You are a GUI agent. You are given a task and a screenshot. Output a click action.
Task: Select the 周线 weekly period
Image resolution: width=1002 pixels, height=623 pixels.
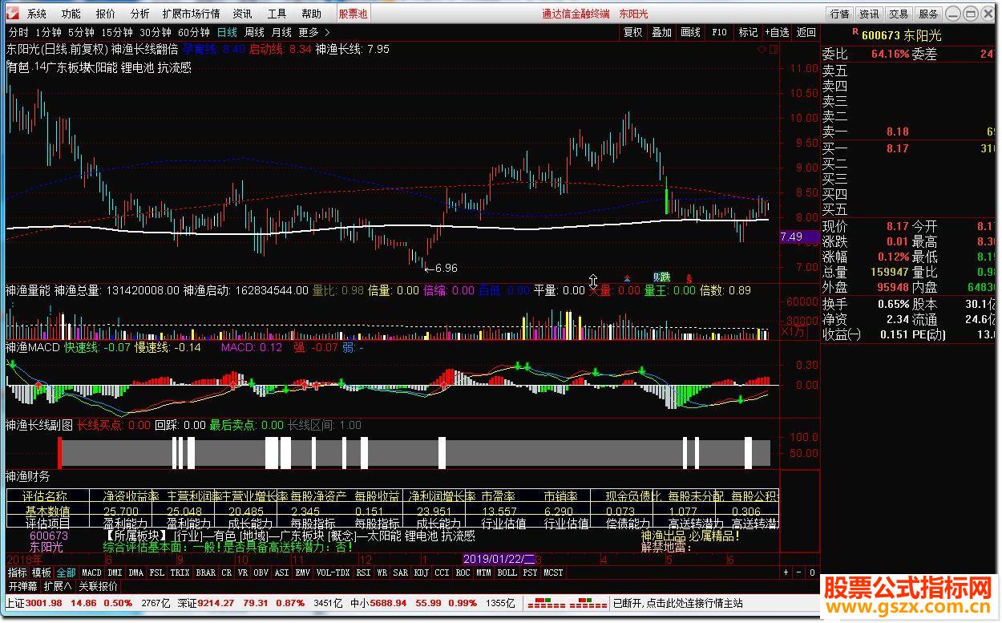[x=254, y=32]
